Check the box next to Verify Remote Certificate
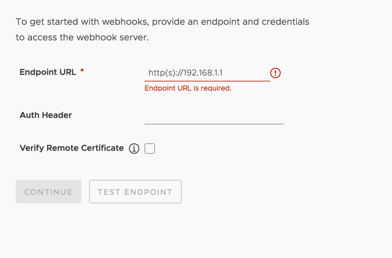The image size is (392, 258). point(150,148)
